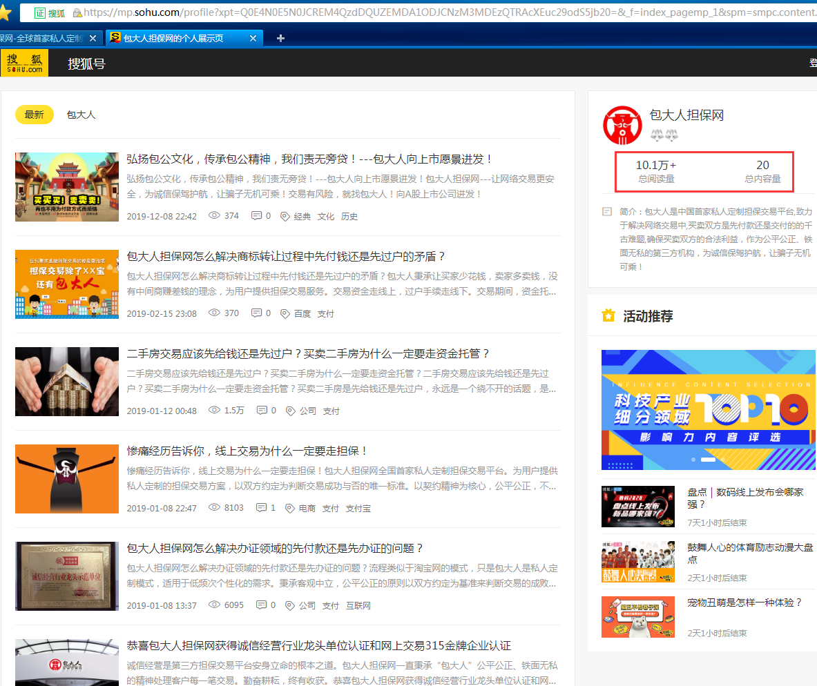Select the 最新 filter tab
This screenshot has height=686, width=817.
(35, 115)
